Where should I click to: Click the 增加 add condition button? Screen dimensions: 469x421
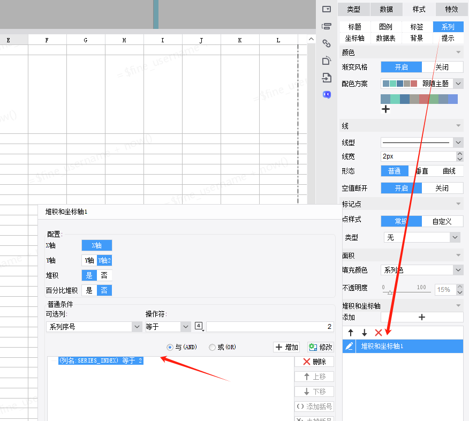click(286, 347)
